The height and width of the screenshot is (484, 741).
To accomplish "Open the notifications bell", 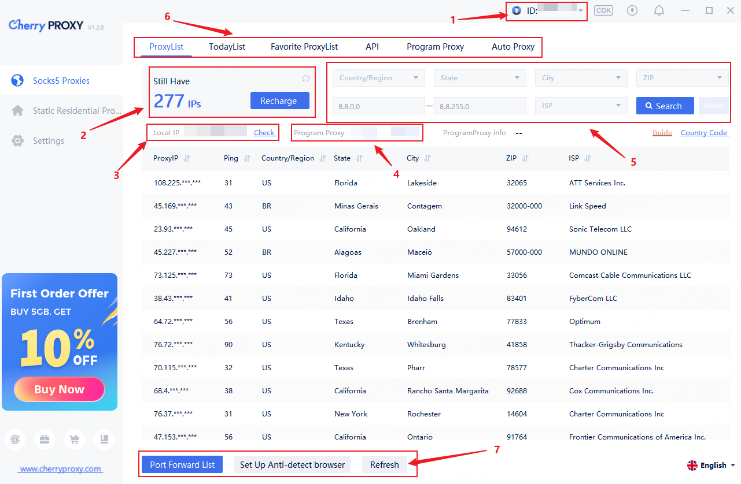I will pyautogui.click(x=659, y=10).
